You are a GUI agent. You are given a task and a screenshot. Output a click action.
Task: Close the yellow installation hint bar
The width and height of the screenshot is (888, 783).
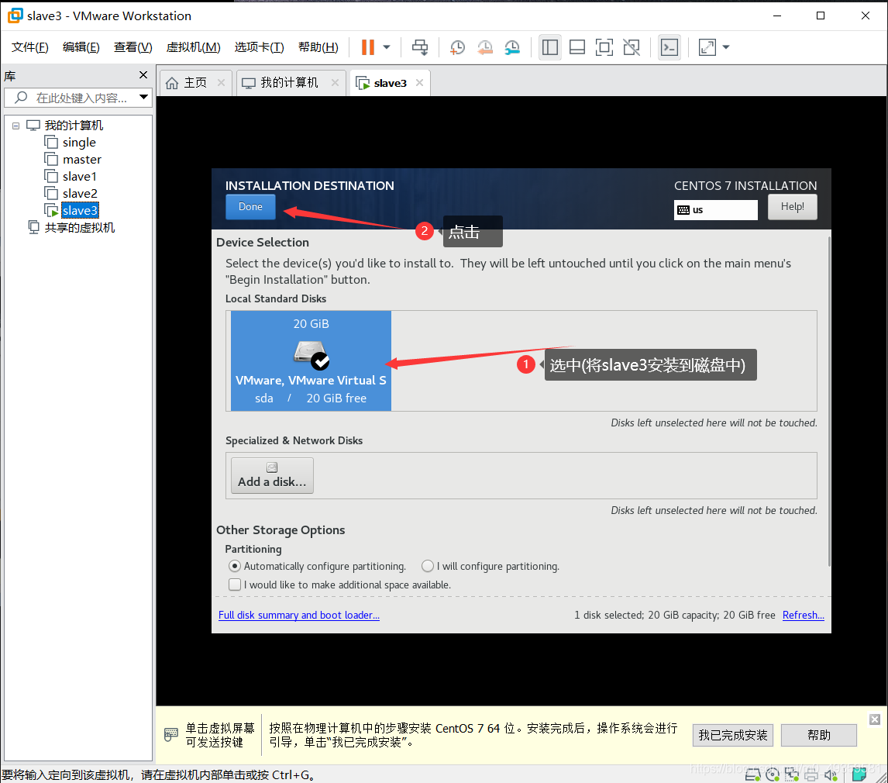coord(875,719)
